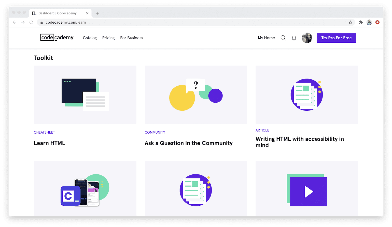
Task: View site security via the padlock icon
Action: (x=41, y=22)
